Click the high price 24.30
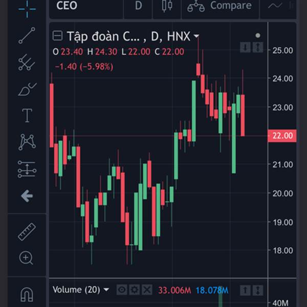The height and width of the screenshot is (307, 307). 106,52
